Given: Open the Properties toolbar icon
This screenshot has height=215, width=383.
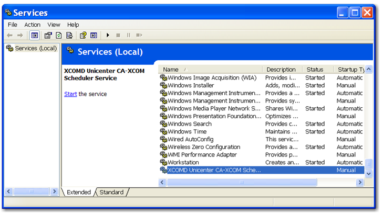Looking at the screenshot, I should (48, 36).
